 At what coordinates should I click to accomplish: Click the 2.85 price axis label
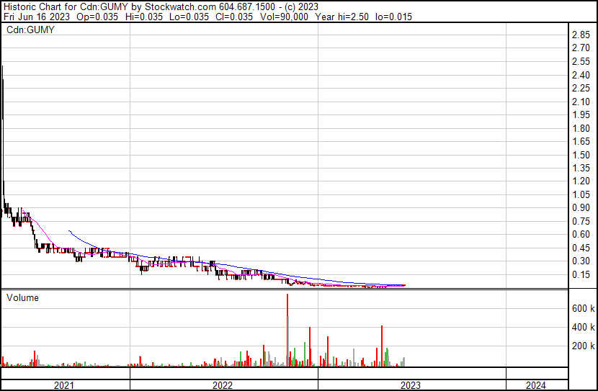581,35
